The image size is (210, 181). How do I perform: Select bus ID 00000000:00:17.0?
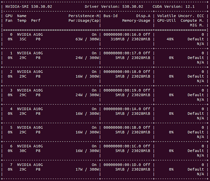pos(122,53)
